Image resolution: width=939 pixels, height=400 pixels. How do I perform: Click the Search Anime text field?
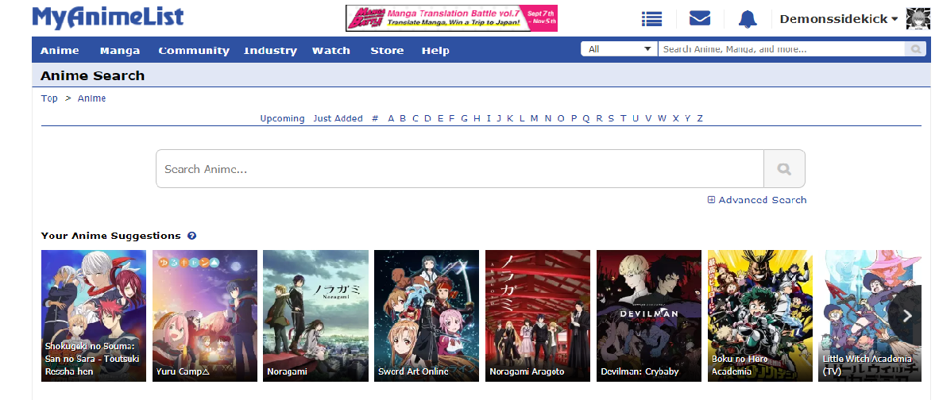[x=460, y=169]
